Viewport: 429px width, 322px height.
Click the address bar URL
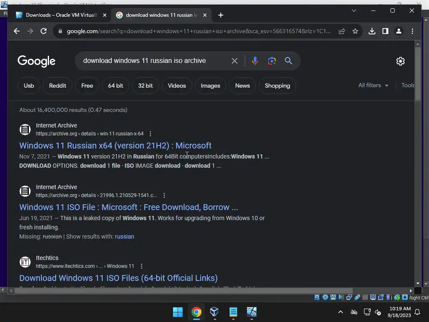198,31
